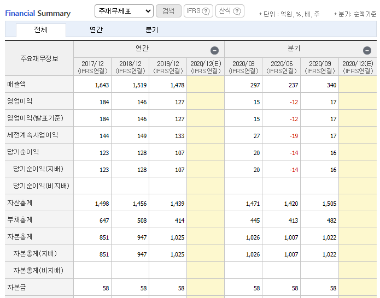Click the 영업이익(발표기준) row label
The image size is (380, 298).
click(x=35, y=118)
